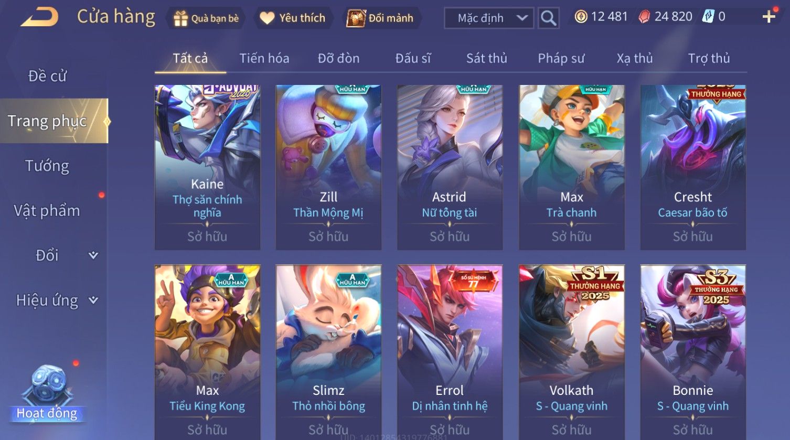Switch to the Tiến hóa tab
The image size is (790, 440).
(x=264, y=58)
